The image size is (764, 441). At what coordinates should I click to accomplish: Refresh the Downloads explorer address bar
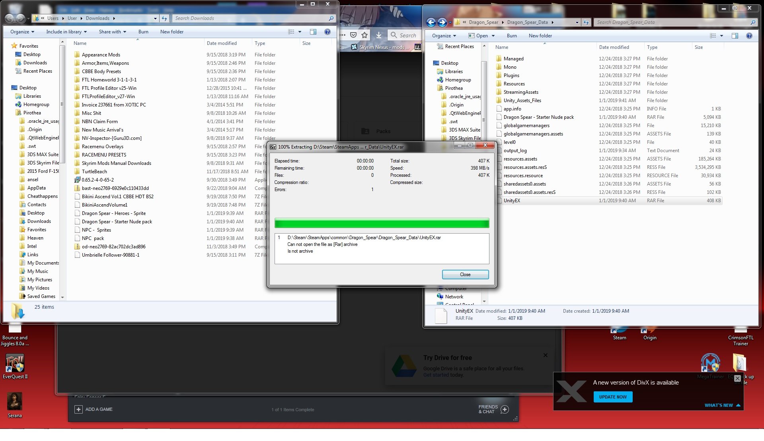pos(164,18)
